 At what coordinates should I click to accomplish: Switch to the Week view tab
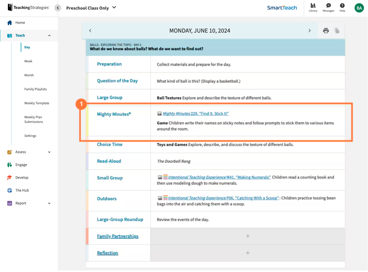(28, 61)
